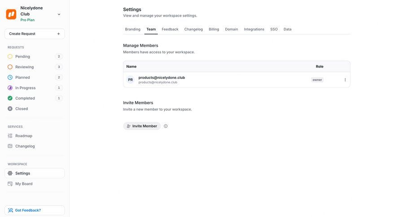
Task: Show In Progress requests
Action: [x=25, y=88]
